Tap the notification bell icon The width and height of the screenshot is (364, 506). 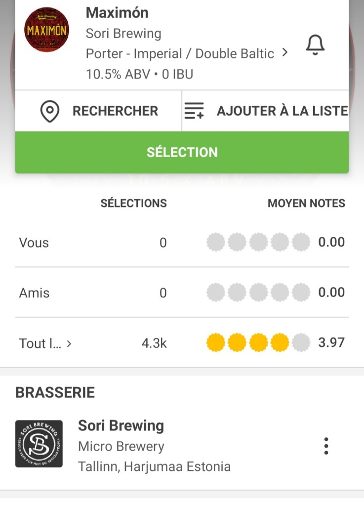tap(315, 45)
